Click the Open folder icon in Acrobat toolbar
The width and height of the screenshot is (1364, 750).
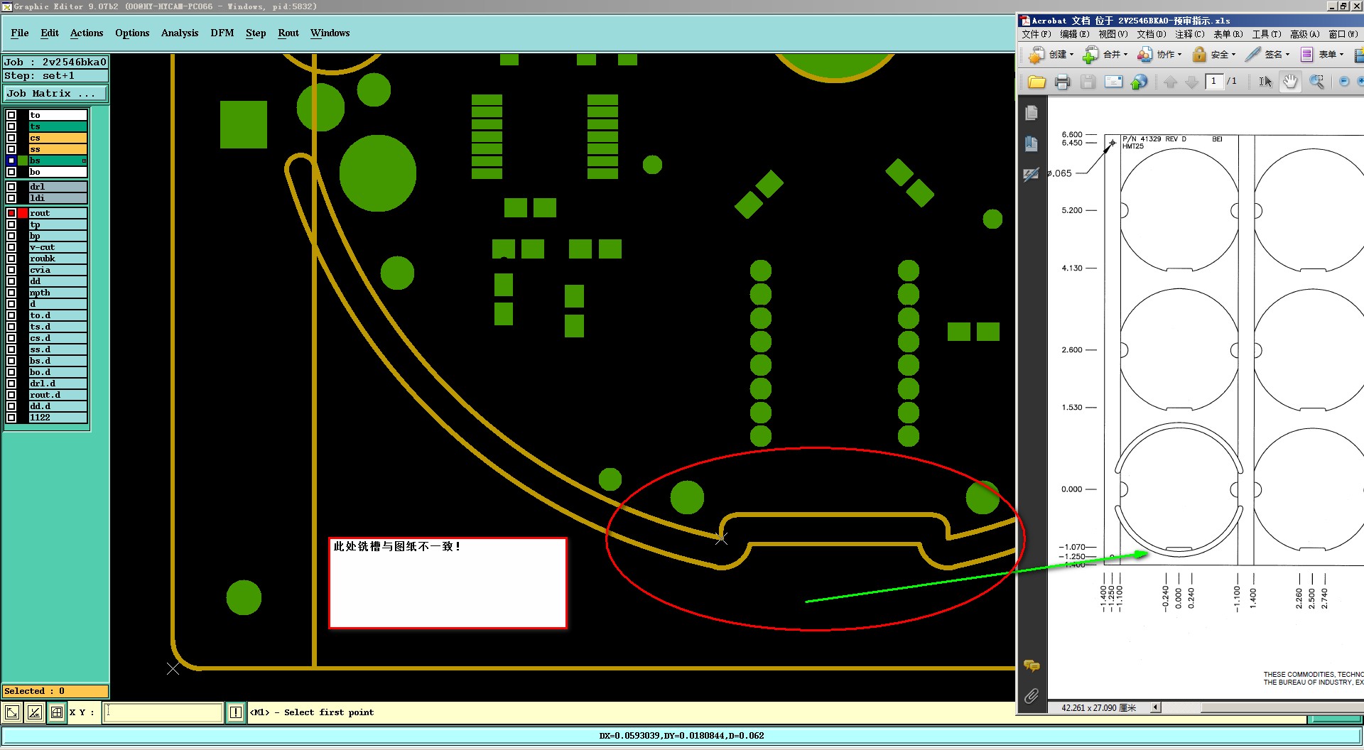(1036, 82)
